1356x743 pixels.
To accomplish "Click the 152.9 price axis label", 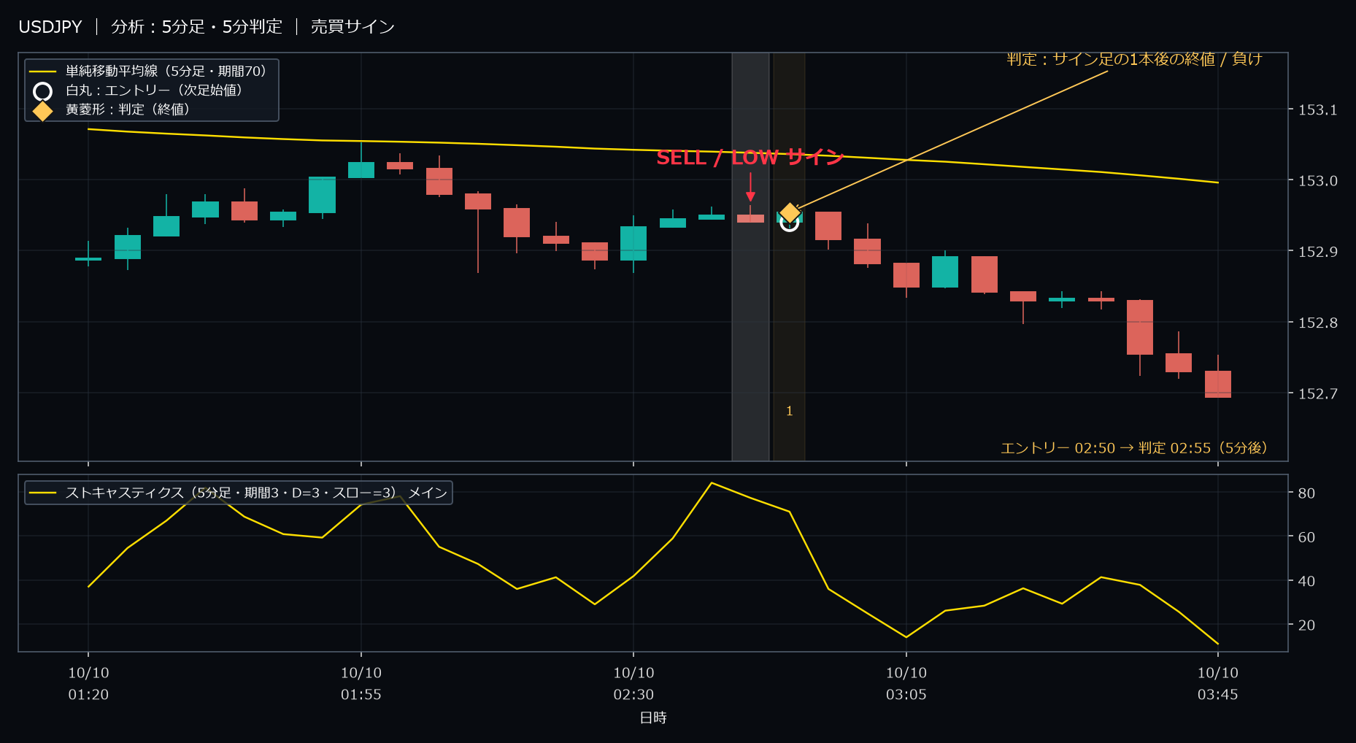I will point(1318,252).
